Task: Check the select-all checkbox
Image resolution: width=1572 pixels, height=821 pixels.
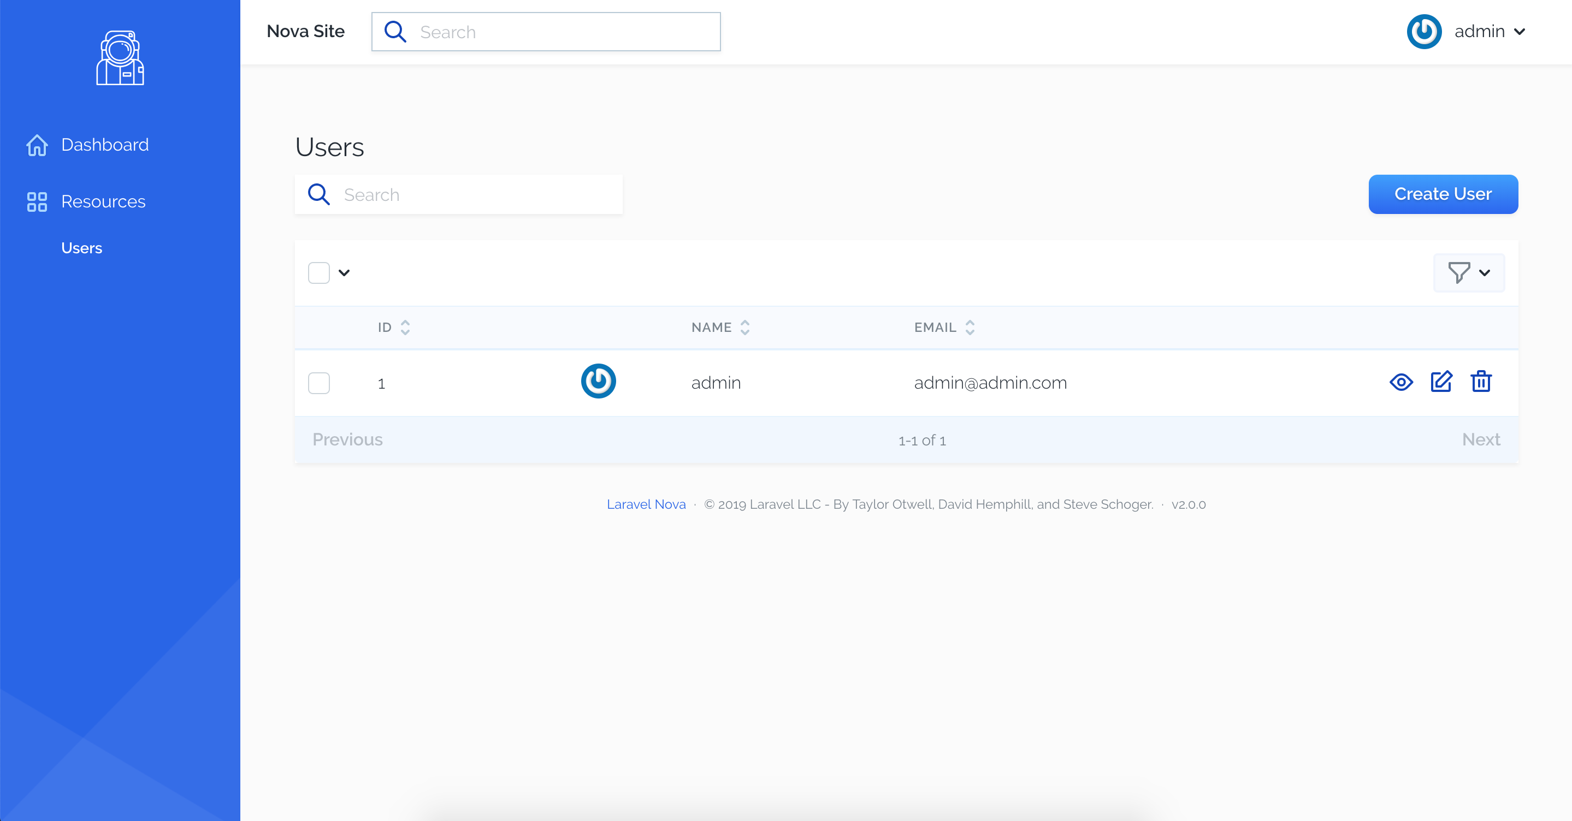Action: pos(318,272)
